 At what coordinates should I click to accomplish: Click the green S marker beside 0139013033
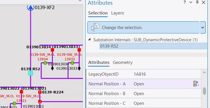pyautogui.click(x=72, y=63)
